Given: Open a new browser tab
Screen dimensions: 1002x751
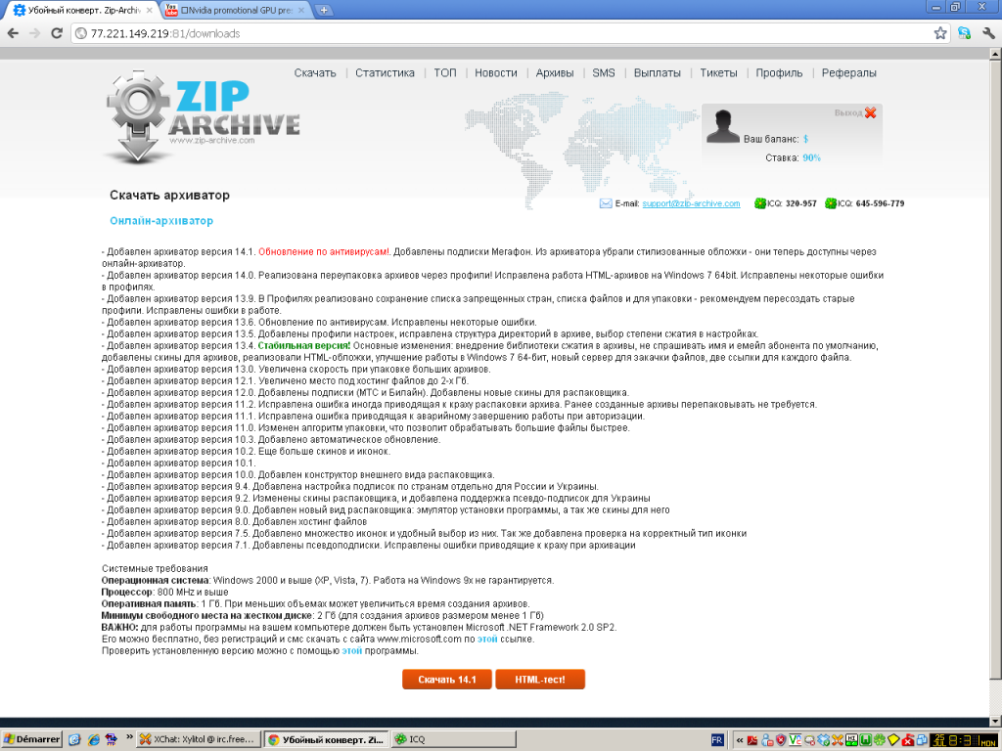Looking at the screenshot, I should 324,10.
